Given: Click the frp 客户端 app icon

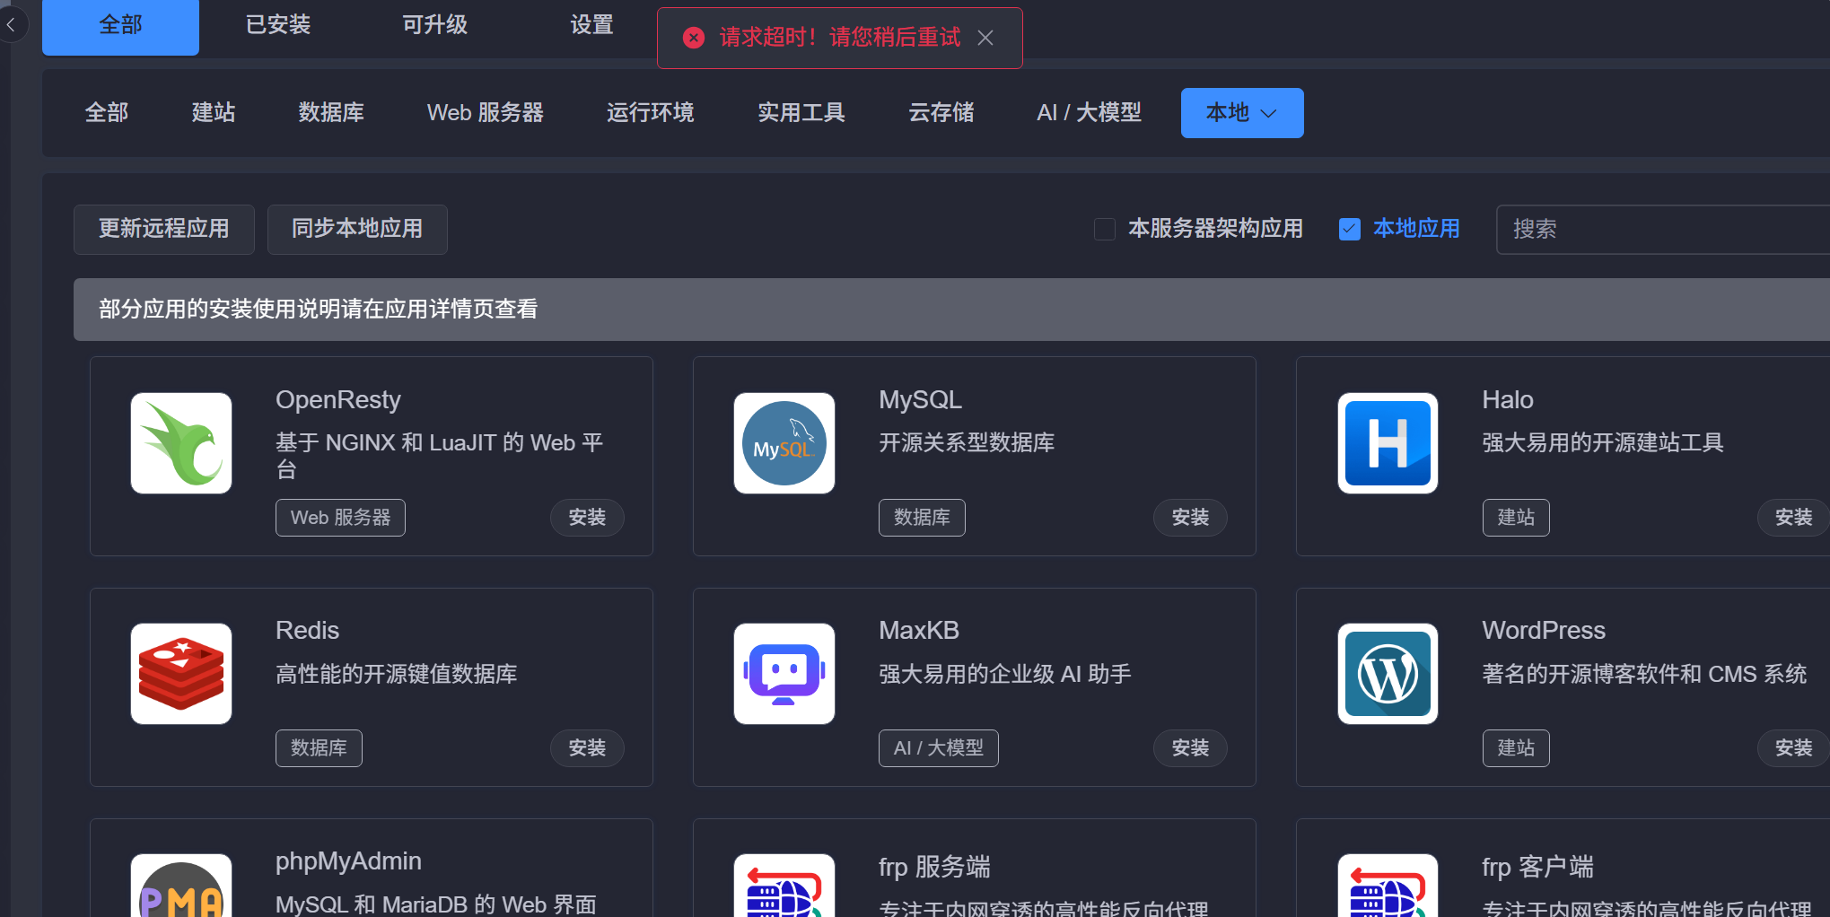Looking at the screenshot, I should pos(1388,886).
